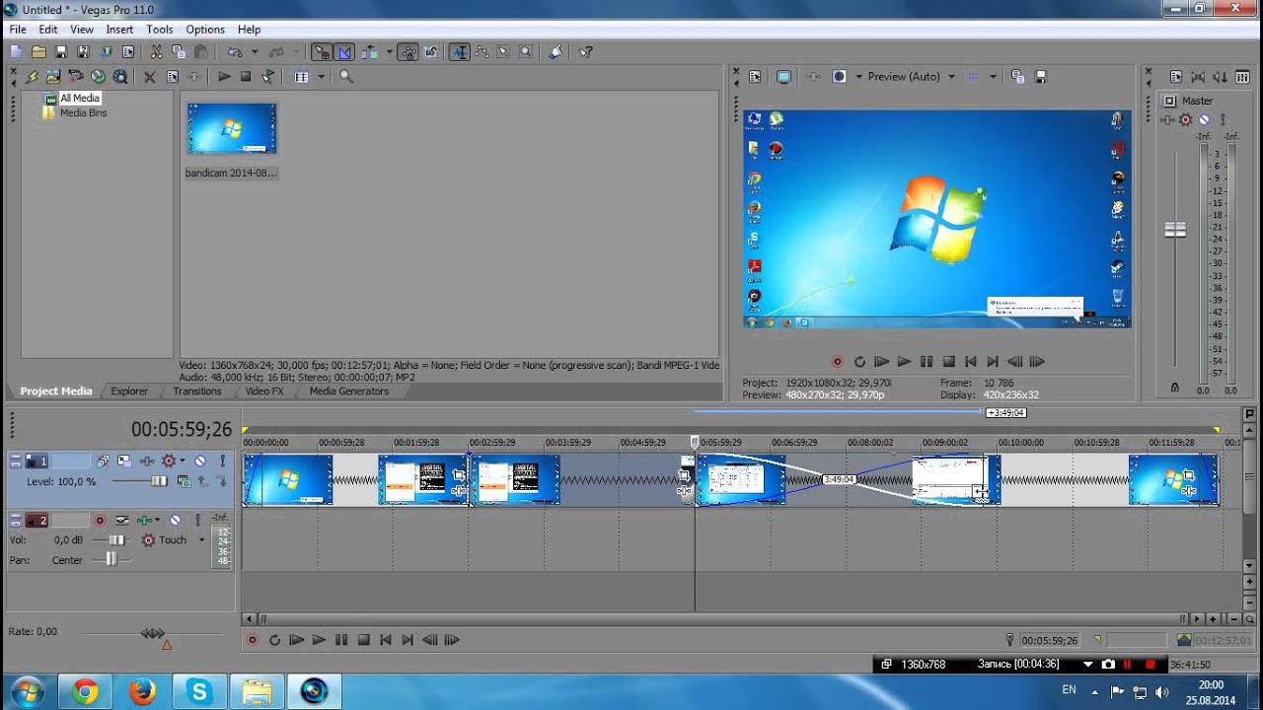This screenshot has width=1263, height=710.
Task: Mute audio track 2
Action: pos(175,520)
